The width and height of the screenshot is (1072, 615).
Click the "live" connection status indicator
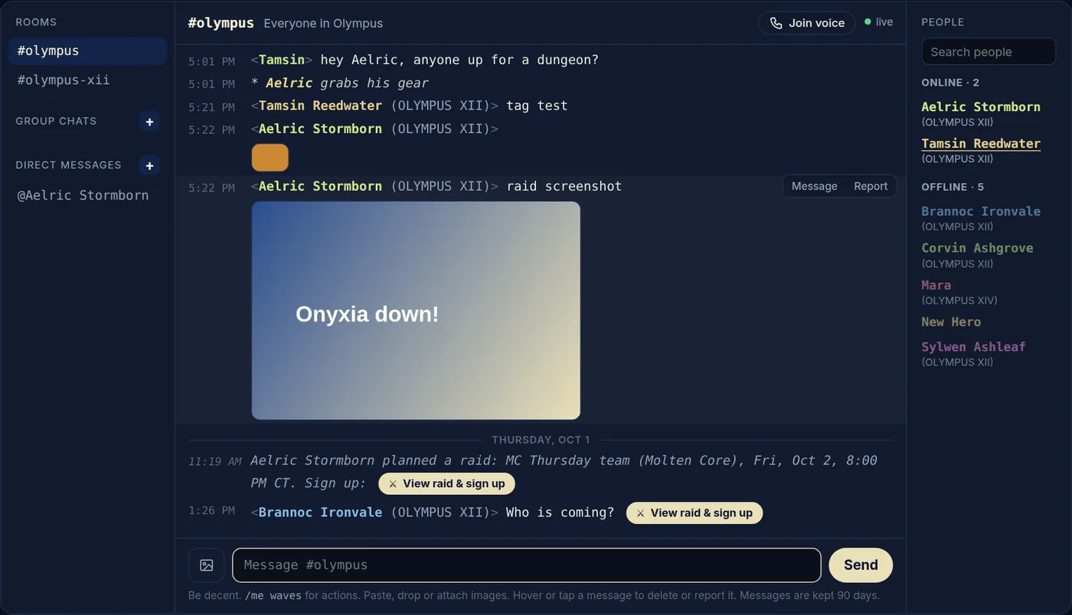(878, 22)
